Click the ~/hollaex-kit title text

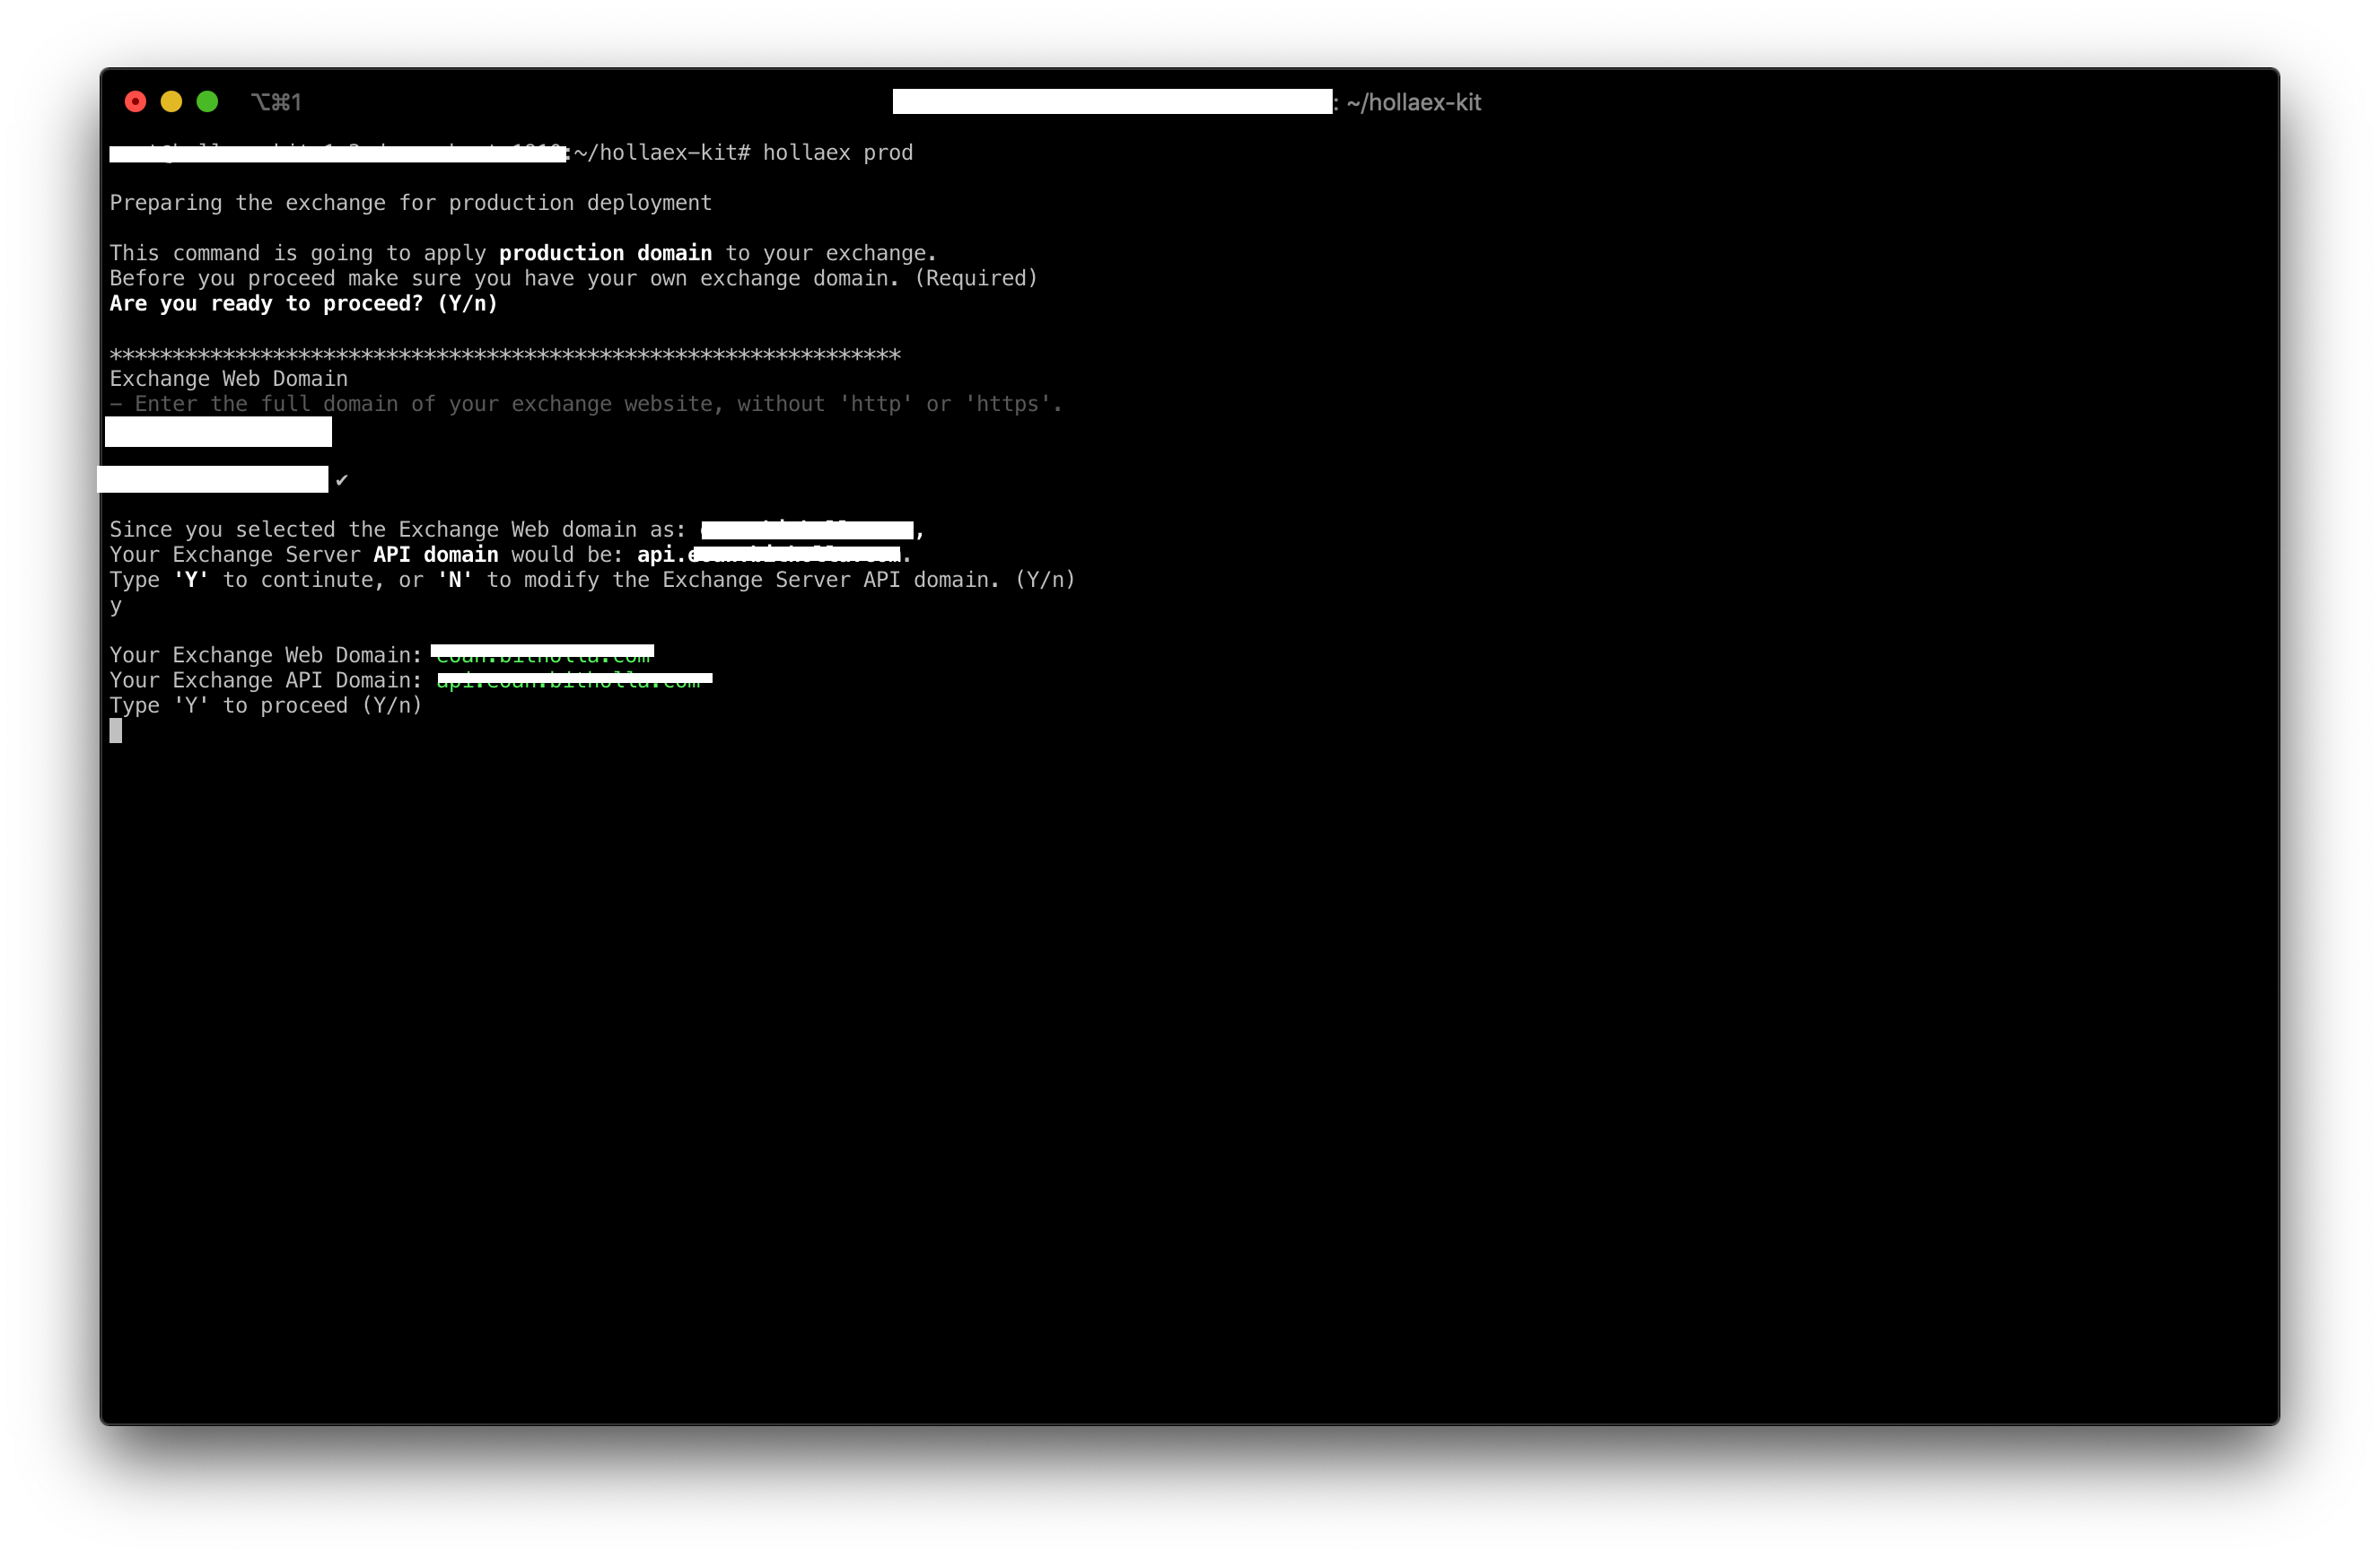coord(1413,102)
